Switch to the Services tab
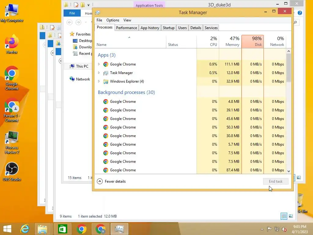Viewport: 313px width, 235px height. coord(211,28)
